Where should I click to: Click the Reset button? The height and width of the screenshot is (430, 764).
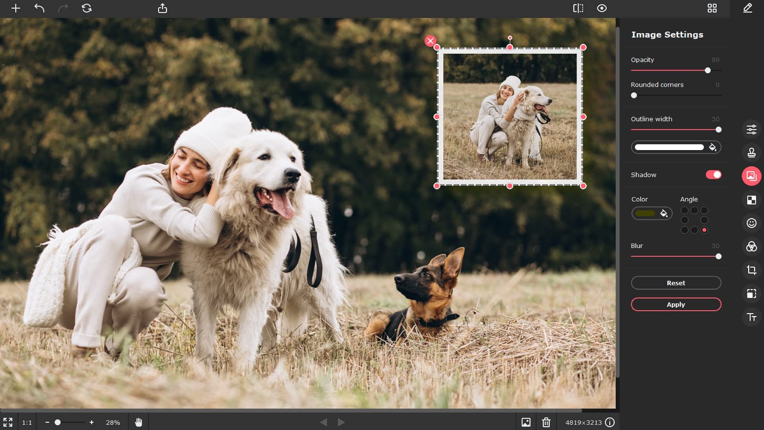pyautogui.click(x=676, y=283)
